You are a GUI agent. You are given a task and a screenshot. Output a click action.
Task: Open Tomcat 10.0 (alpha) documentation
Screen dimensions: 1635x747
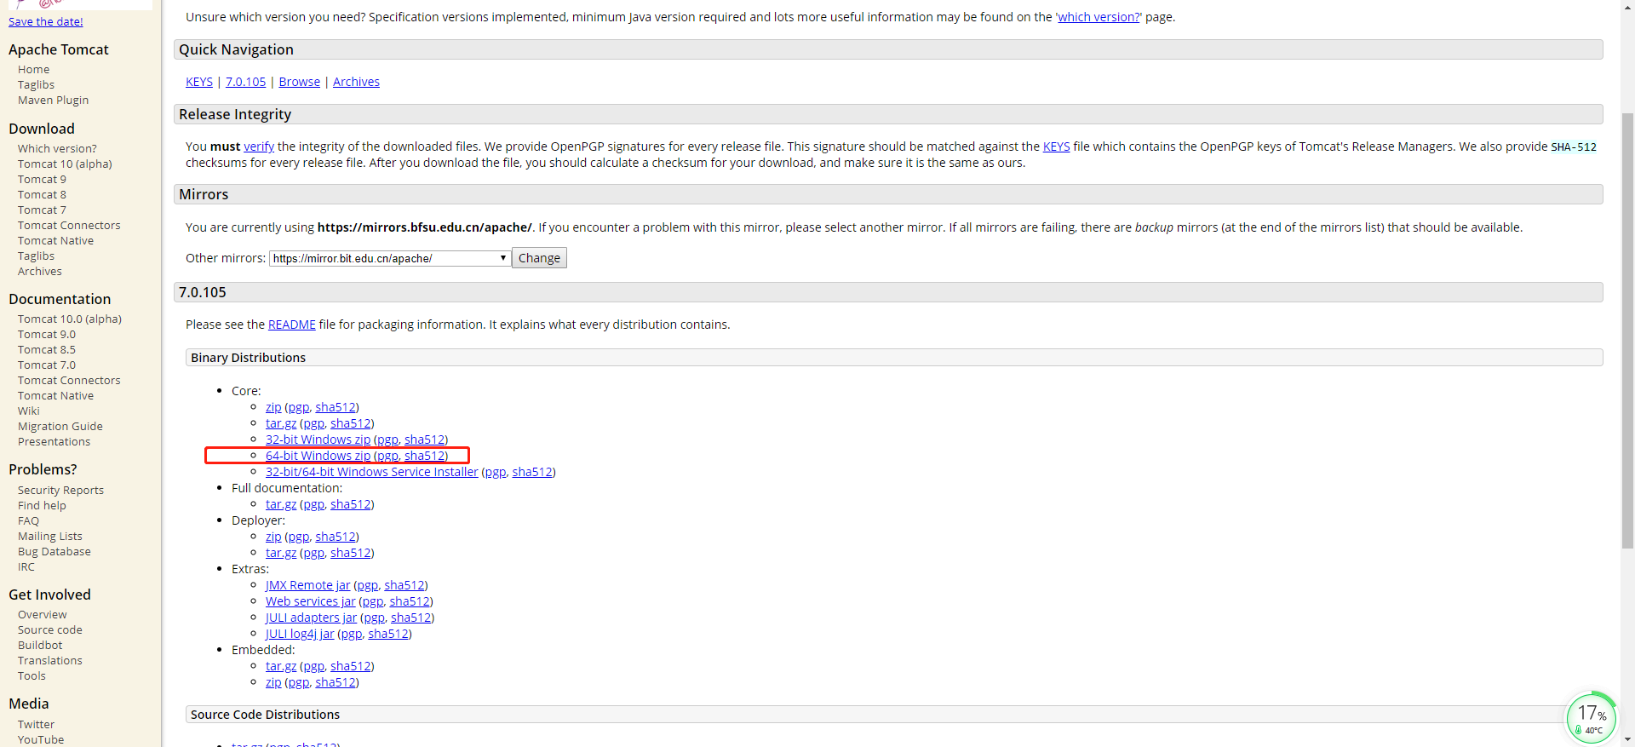(70, 319)
